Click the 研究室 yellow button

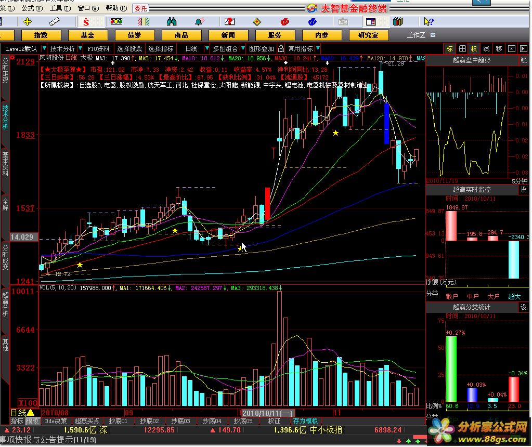369,35
